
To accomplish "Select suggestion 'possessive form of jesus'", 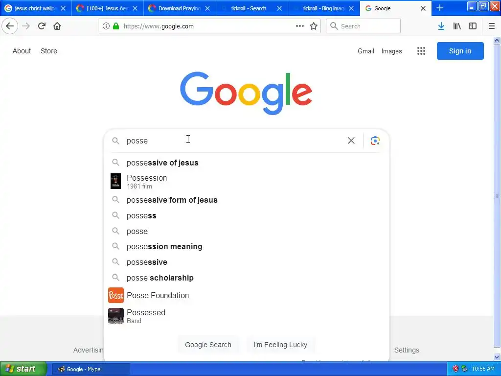I will 247,200.
